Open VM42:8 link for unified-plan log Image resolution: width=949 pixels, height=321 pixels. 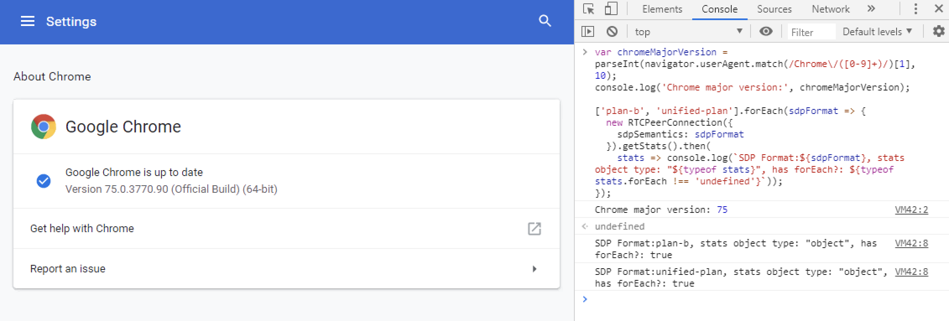tap(911, 272)
